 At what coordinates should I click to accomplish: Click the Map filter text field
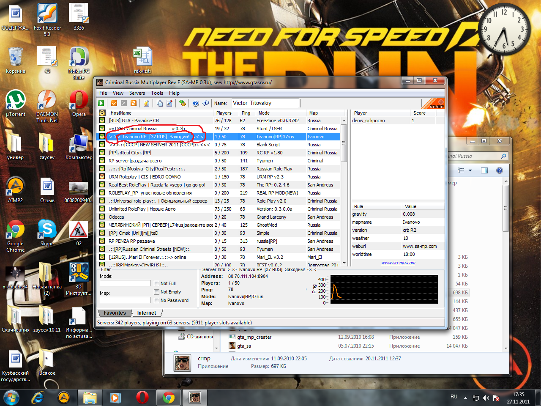[125, 300]
